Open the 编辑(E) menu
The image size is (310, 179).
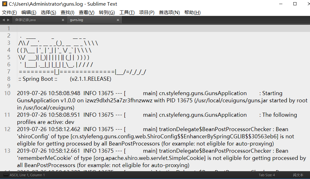click(29, 13)
